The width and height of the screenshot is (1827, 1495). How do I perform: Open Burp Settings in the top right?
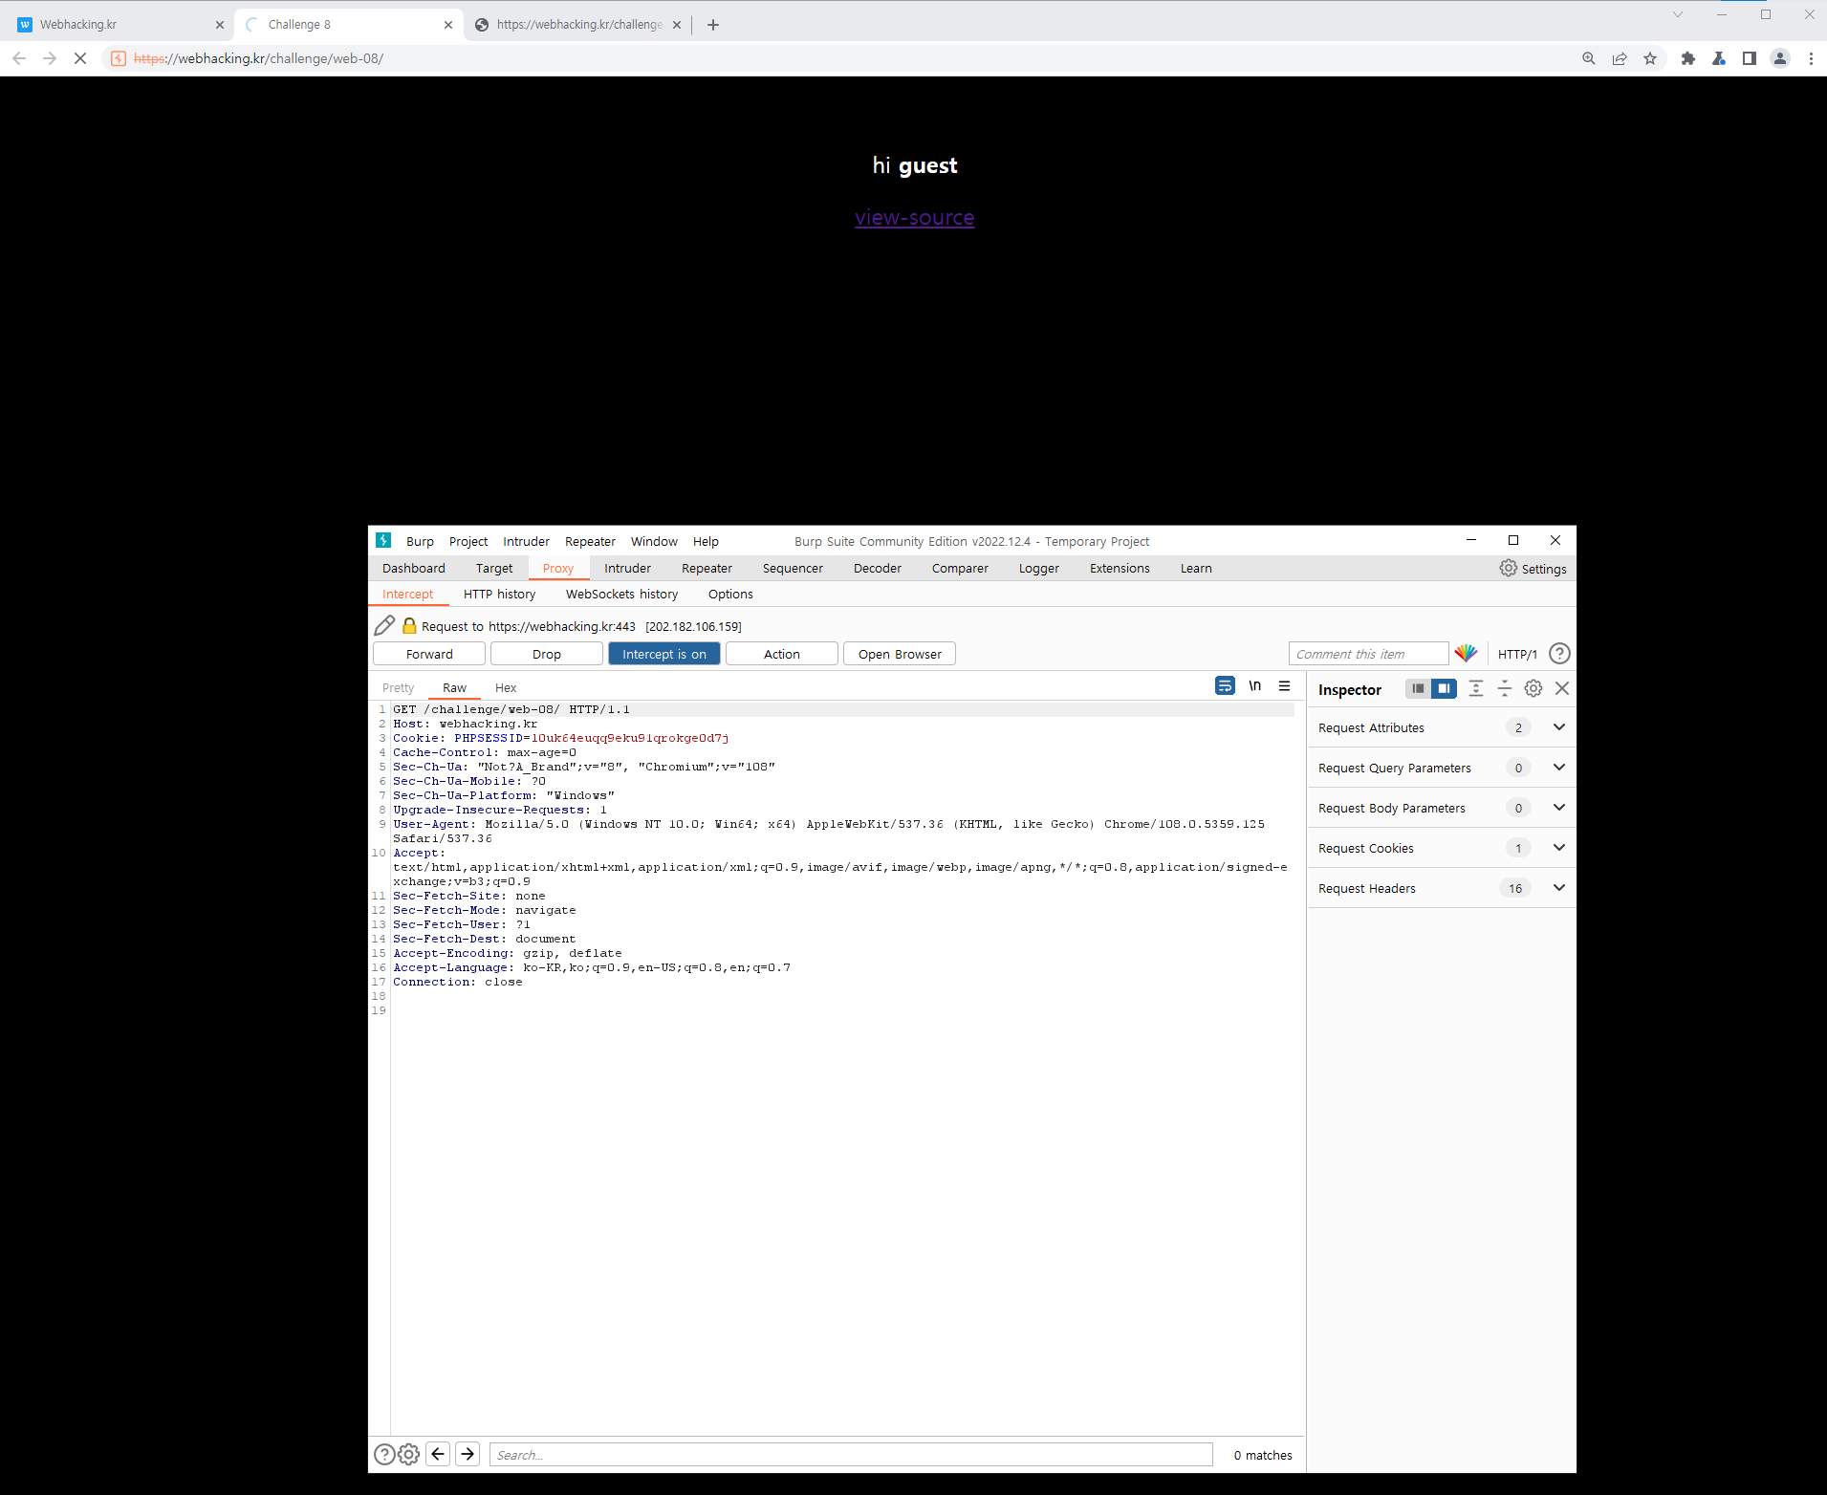1533,568
